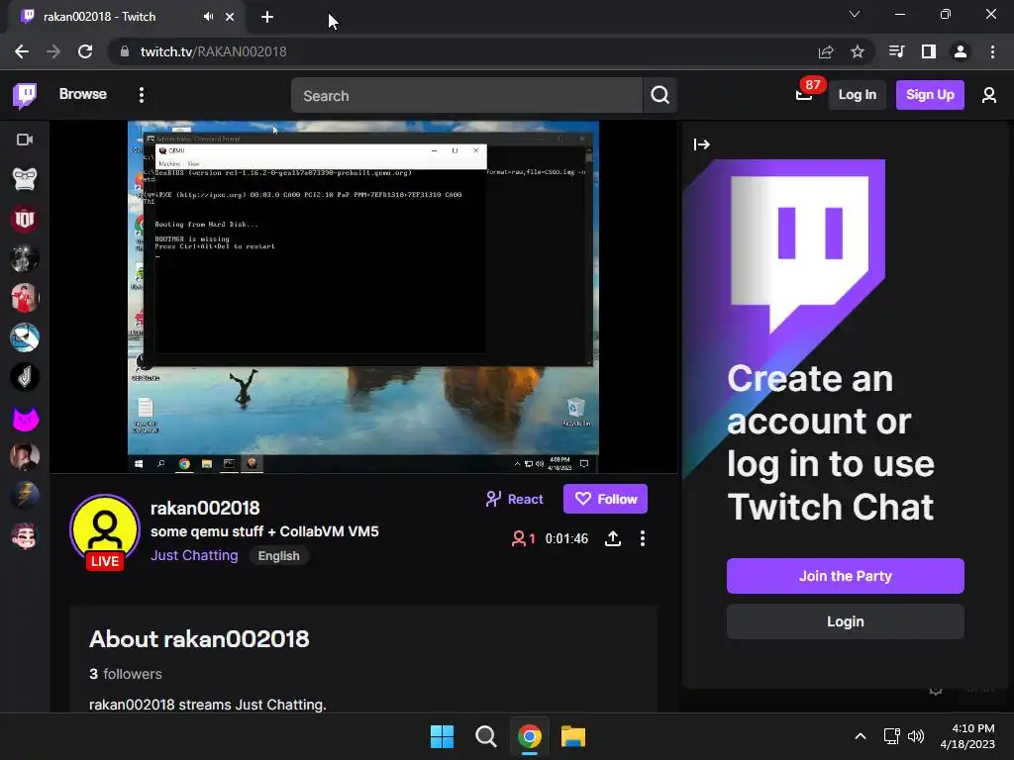Open the Windows Start menu

click(x=443, y=736)
